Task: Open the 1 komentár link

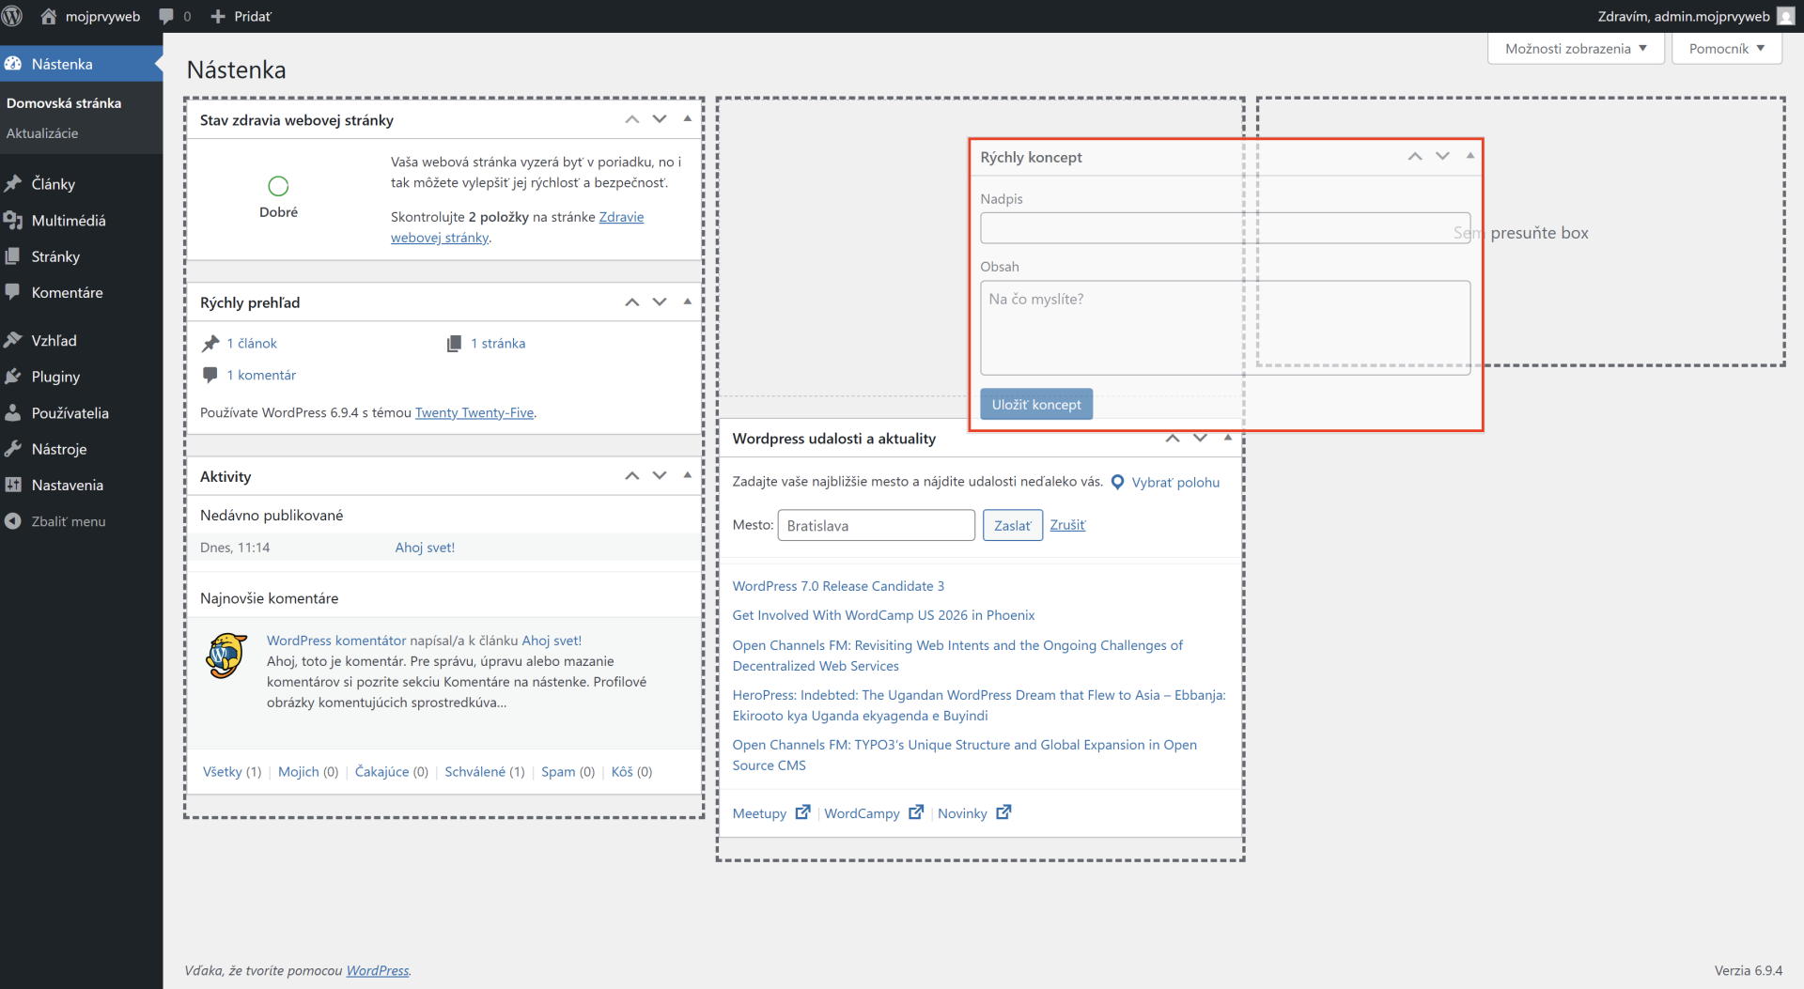Action: [x=261, y=375]
